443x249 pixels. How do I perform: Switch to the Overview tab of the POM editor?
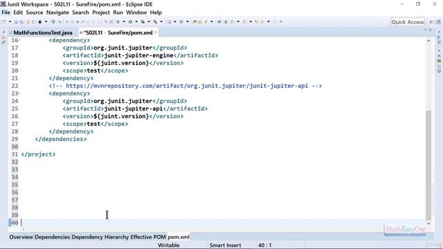(21, 237)
